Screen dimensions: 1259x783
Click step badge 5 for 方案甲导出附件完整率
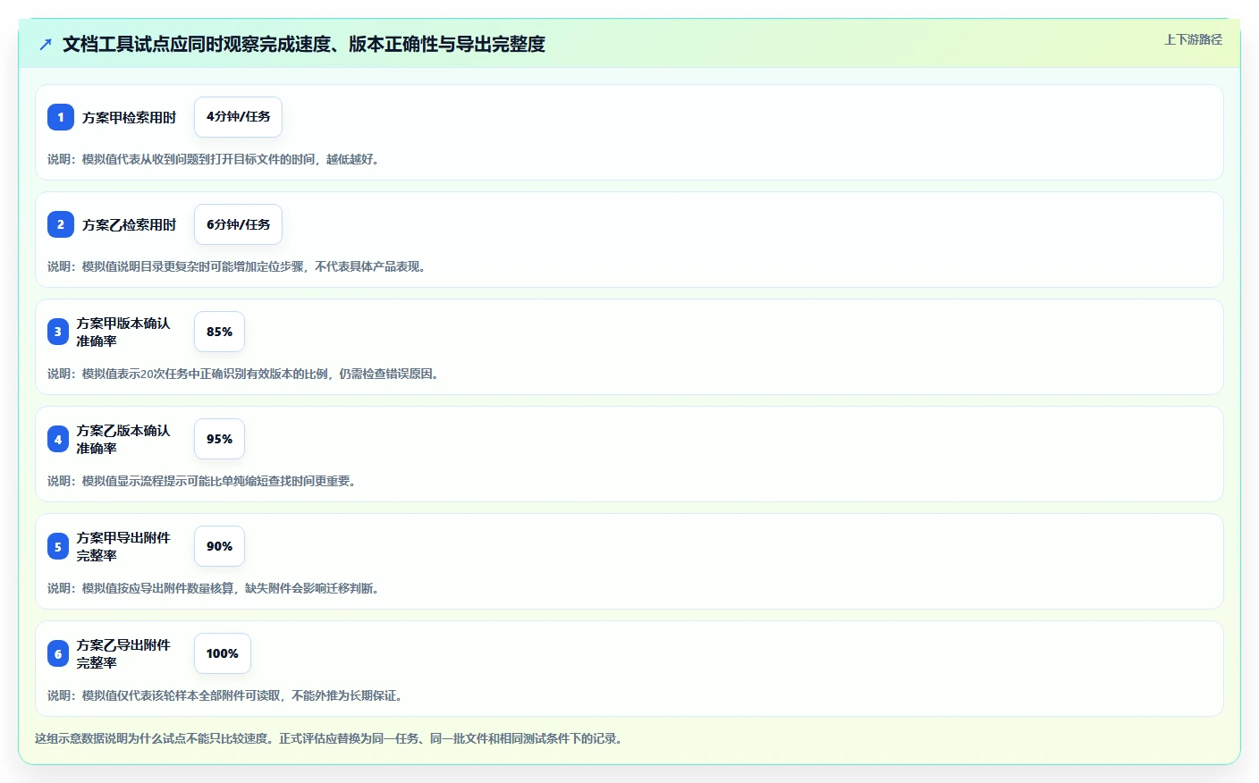pyautogui.click(x=58, y=546)
